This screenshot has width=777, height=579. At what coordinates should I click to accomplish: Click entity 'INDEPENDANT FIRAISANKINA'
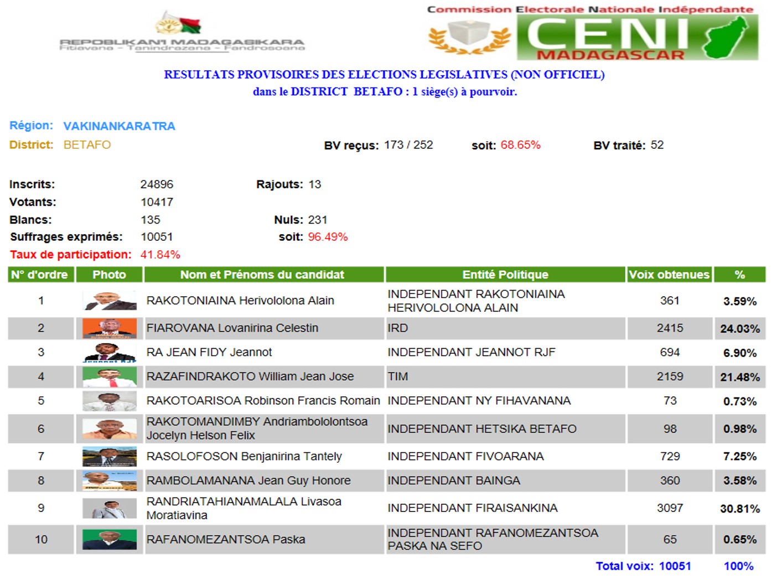tap(473, 508)
